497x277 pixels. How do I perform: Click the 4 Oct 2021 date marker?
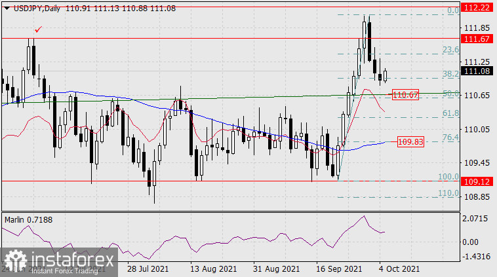tap(399, 269)
